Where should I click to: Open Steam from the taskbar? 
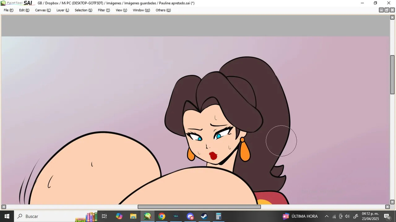(x=204, y=216)
